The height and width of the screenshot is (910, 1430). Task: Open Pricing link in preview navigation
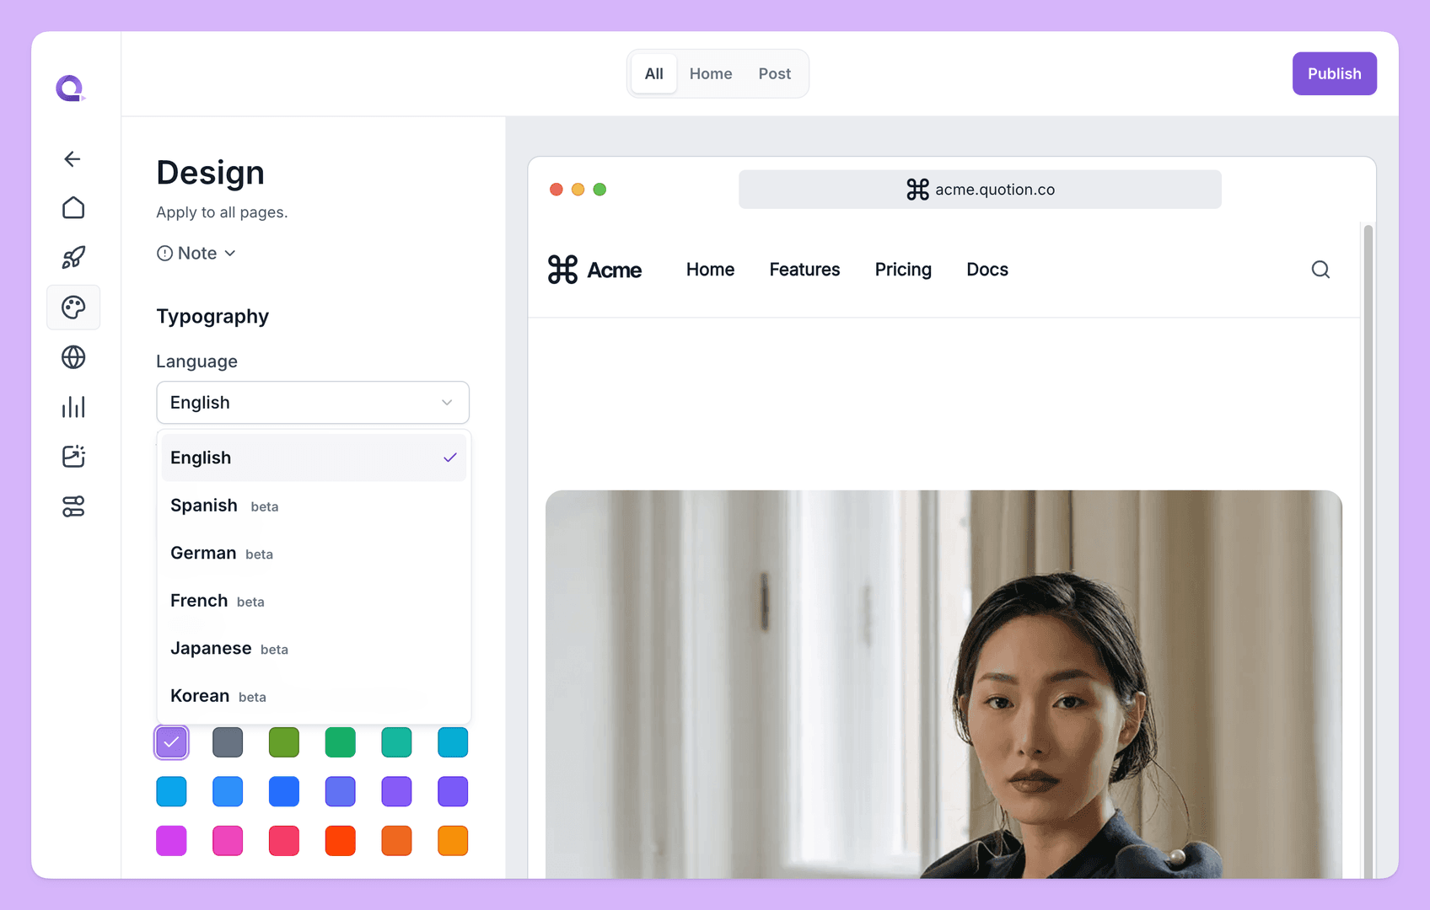point(903,270)
